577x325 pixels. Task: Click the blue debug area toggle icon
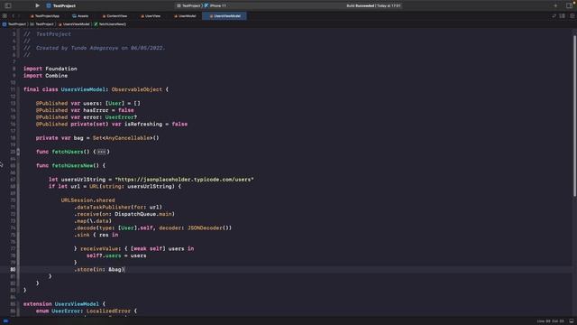5,321
